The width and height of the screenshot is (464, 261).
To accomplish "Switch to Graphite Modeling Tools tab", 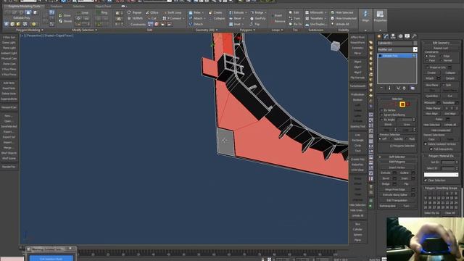I will [24, 6].
